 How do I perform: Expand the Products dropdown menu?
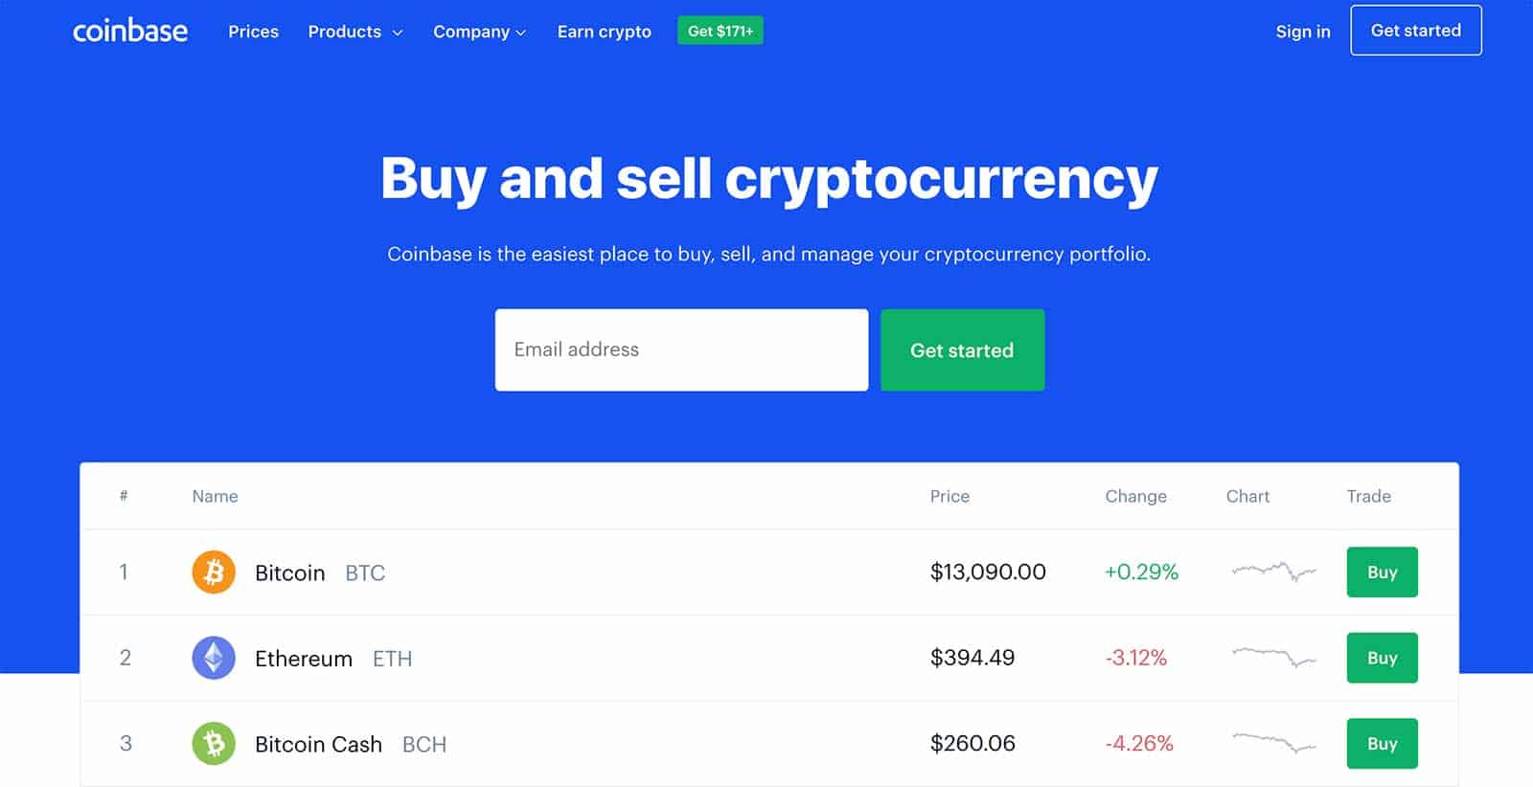355,32
